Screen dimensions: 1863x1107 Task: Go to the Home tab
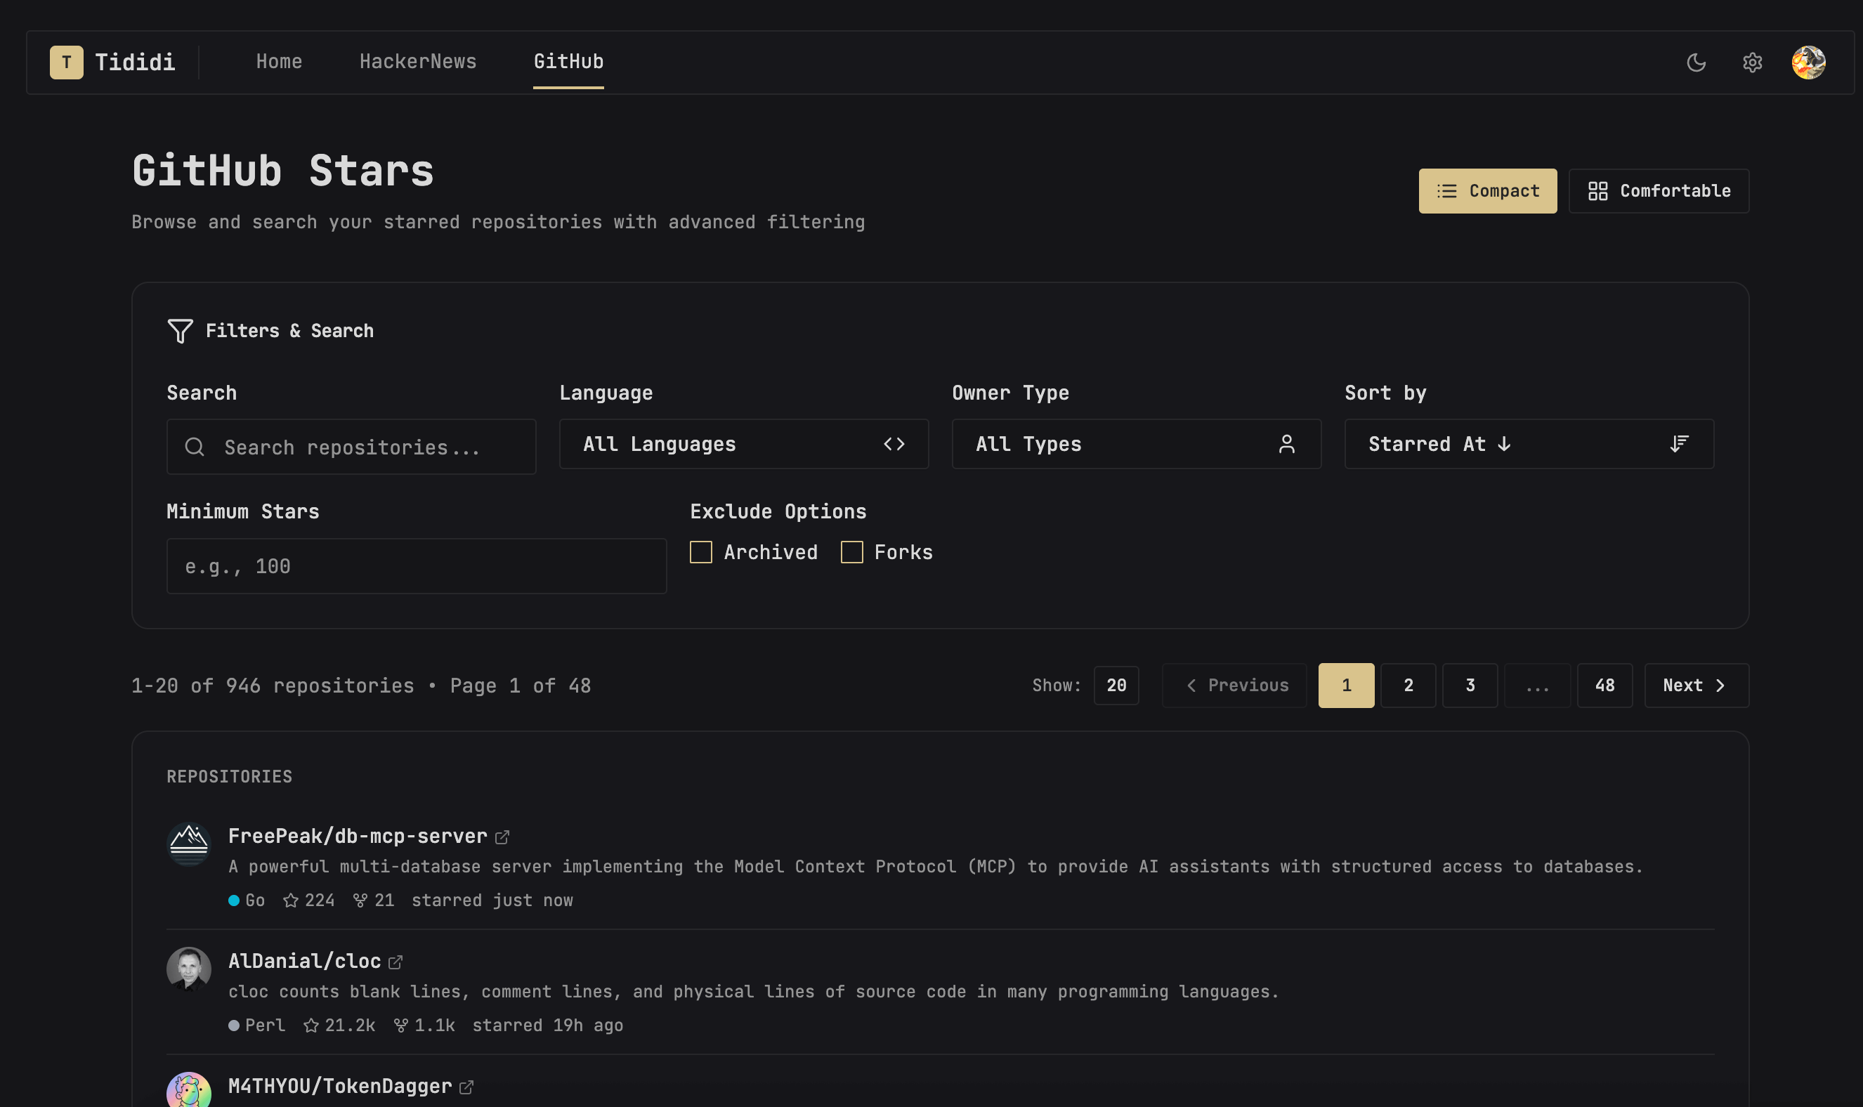279,61
